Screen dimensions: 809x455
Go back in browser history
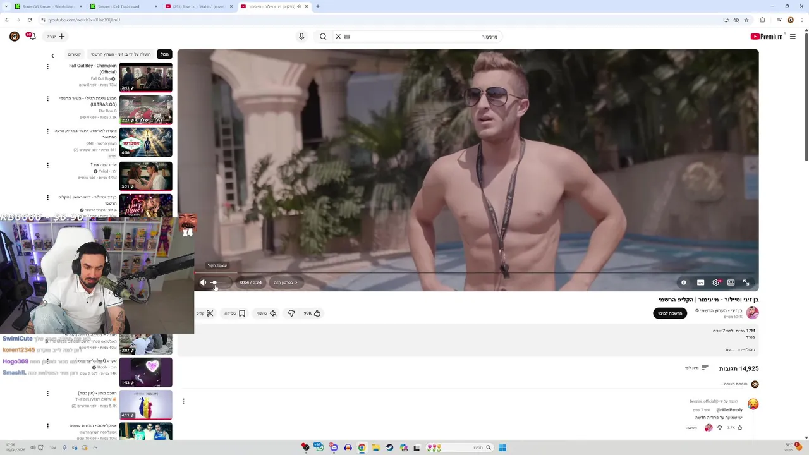pyautogui.click(x=7, y=20)
